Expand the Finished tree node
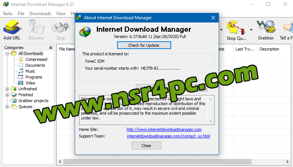The height and width of the screenshot is (167, 293). pyautogui.click(x=7, y=95)
